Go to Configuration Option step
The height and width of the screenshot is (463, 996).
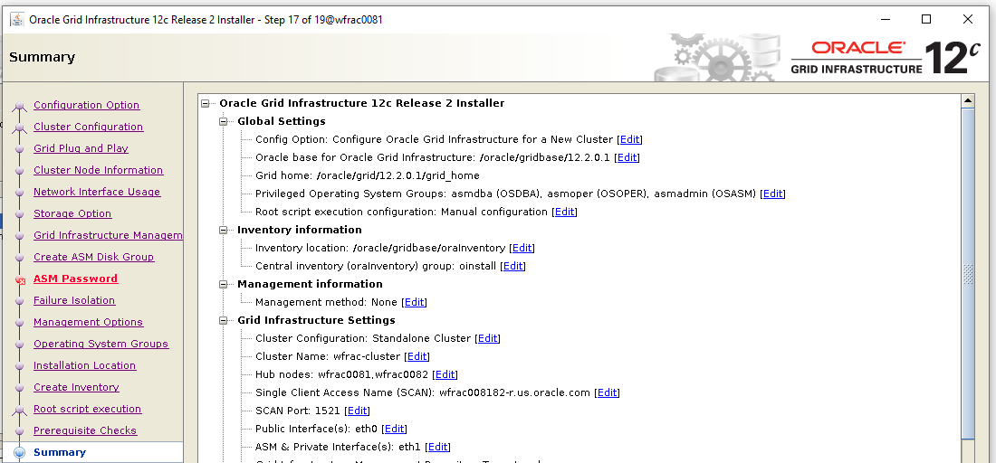pyautogui.click(x=86, y=105)
